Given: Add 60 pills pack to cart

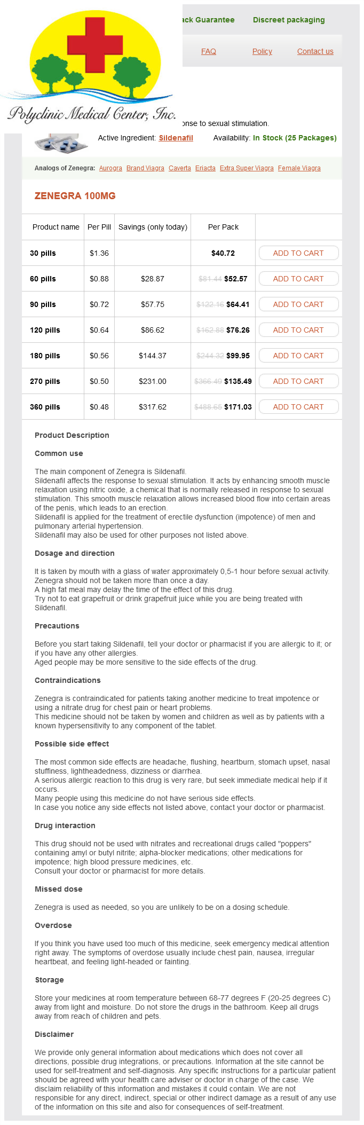Looking at the screenshot, I should coord(298,279).
